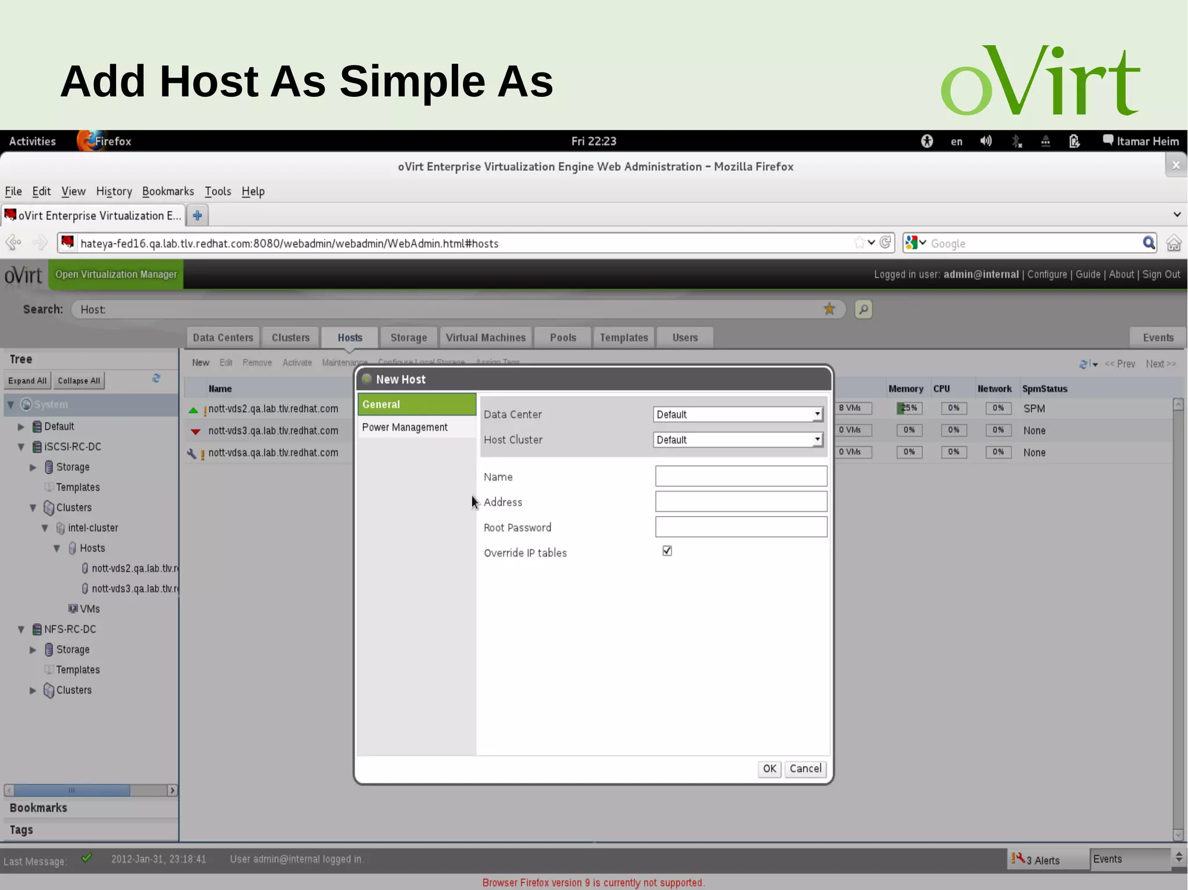Click Google search magnifier icon
Image resolution: width=1188 pixels, height=890 pixels.
tap(1149, 243)
